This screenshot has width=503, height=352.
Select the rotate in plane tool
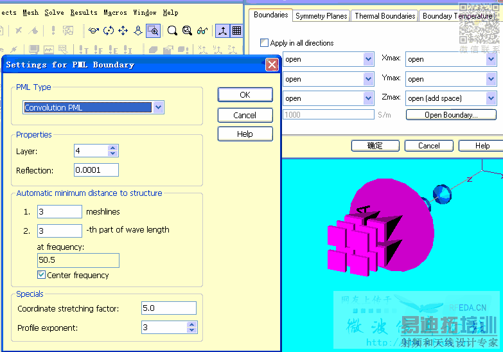pyautogui.click(x=109, y=31)
